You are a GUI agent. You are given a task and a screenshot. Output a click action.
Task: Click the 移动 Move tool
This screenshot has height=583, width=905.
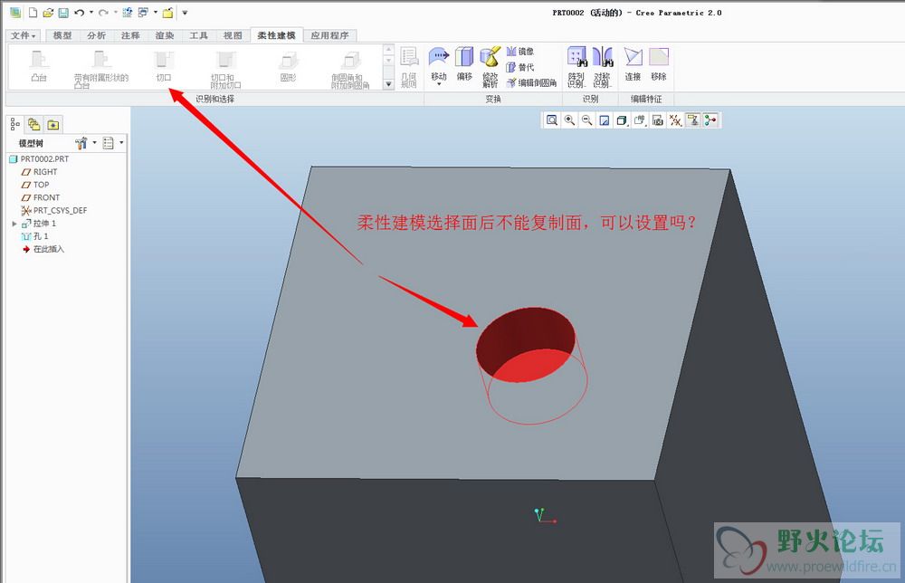439,63
